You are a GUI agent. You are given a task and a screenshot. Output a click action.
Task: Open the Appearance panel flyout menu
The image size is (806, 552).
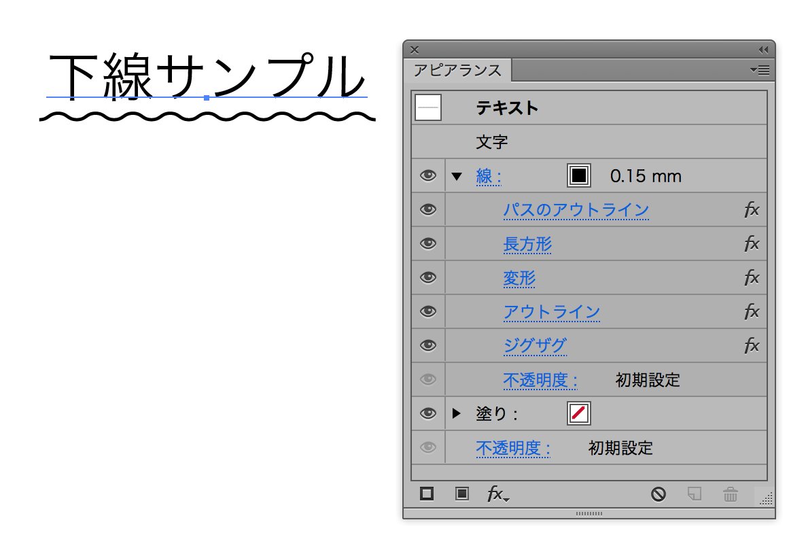pyautogui.click(x=760, y=70)
